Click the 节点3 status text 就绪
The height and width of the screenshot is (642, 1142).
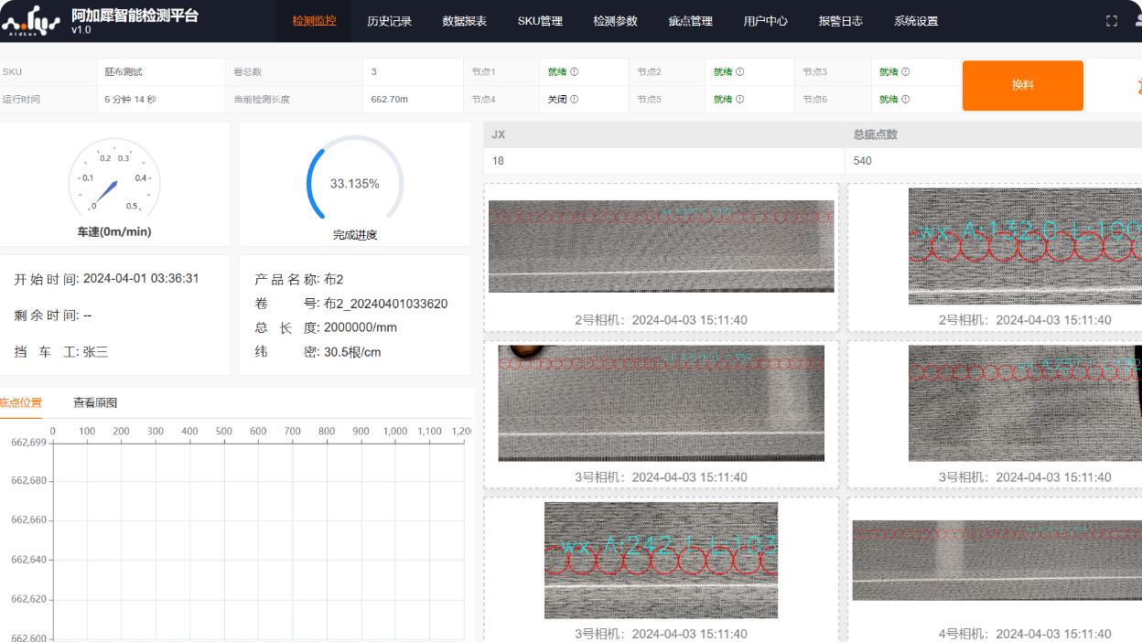[x=889, y=71]
